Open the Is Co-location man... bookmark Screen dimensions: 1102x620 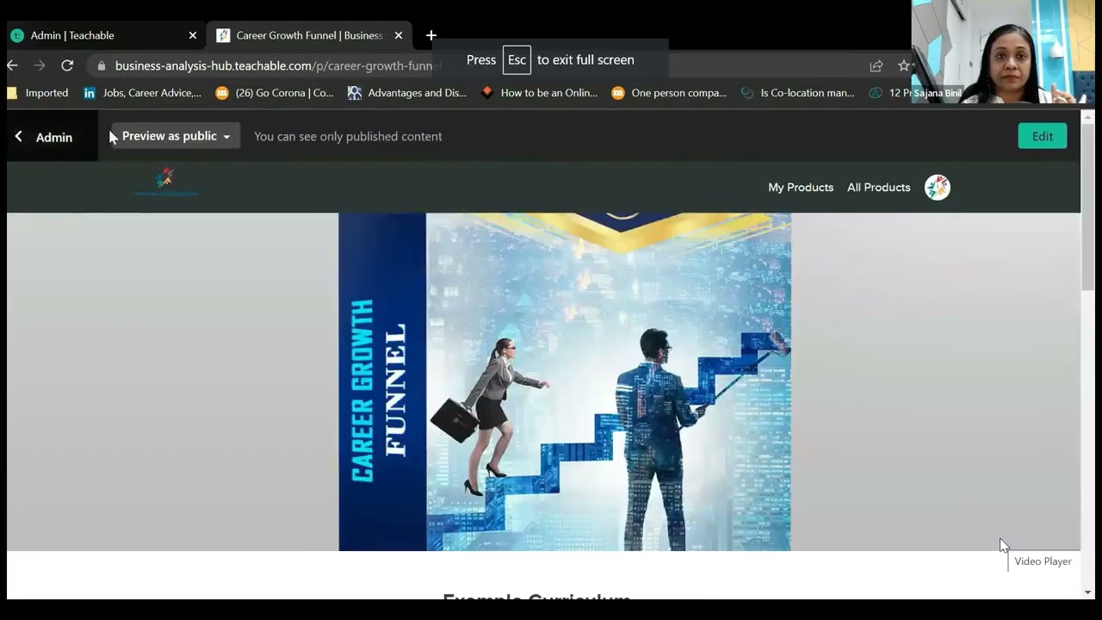click(x=797, y=93)
